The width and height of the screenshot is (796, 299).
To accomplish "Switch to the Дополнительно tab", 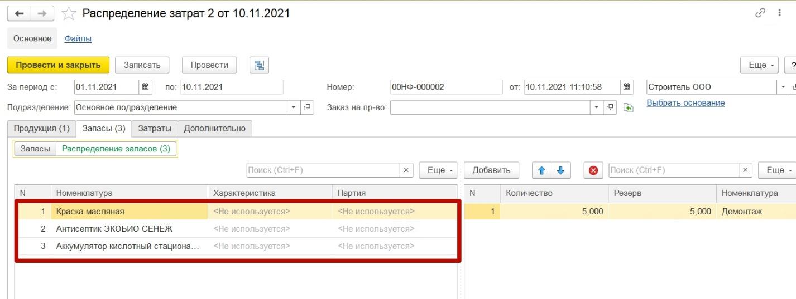I will pyautogui.click(x=215, y=129).
